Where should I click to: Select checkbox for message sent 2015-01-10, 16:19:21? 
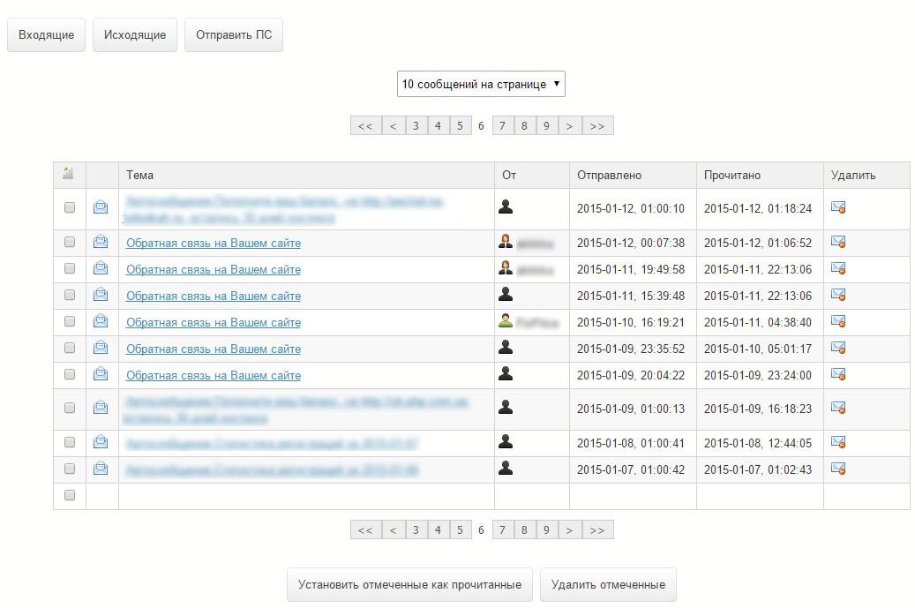coord(70,321)
